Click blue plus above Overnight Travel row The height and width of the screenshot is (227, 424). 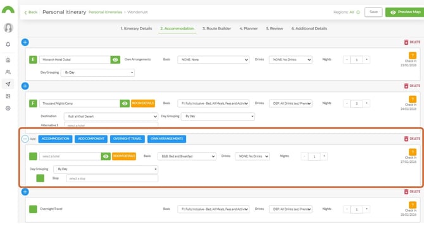[25, 192]
